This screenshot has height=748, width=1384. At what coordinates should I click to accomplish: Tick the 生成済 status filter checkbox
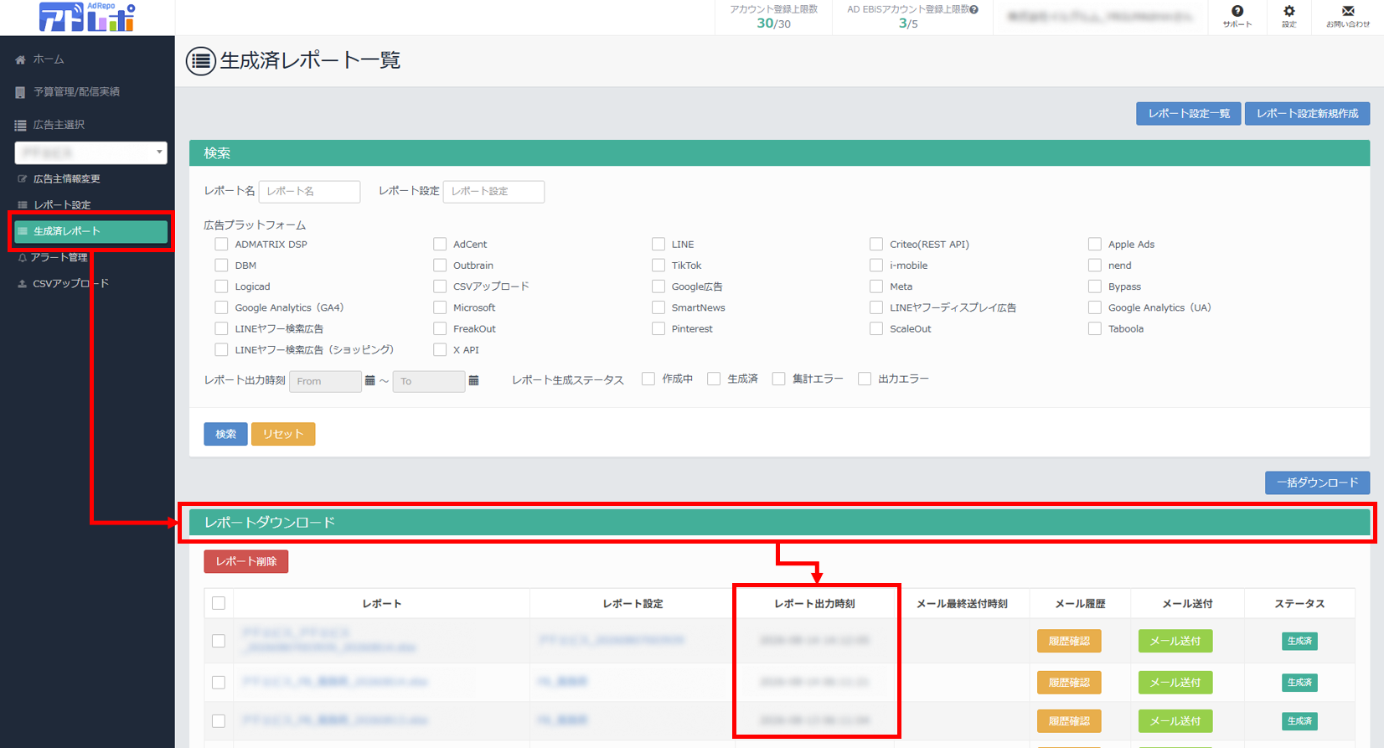(x=714, y=379)
